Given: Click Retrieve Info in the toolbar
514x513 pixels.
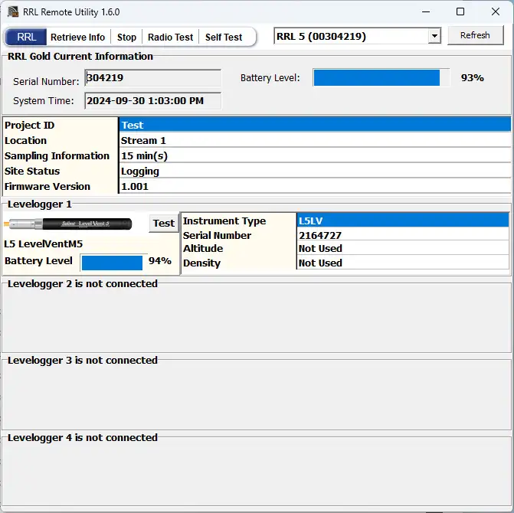Looking at the screenshot, I should pos(77,37).
